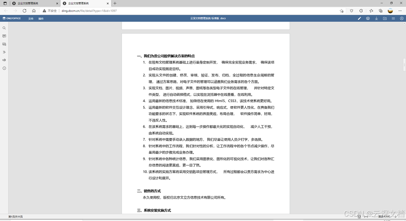Open the 插件 menu
Screen dimensions: 406x221
click(x=41, y=19)
